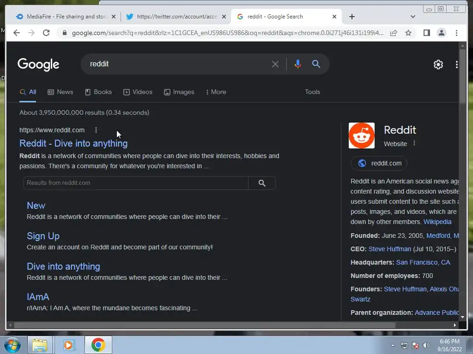Image resolution: width=473 pixels, height=354 pixels.
Task: Open Windows Explorer from the taskbar
Action: tap(40, 345)
